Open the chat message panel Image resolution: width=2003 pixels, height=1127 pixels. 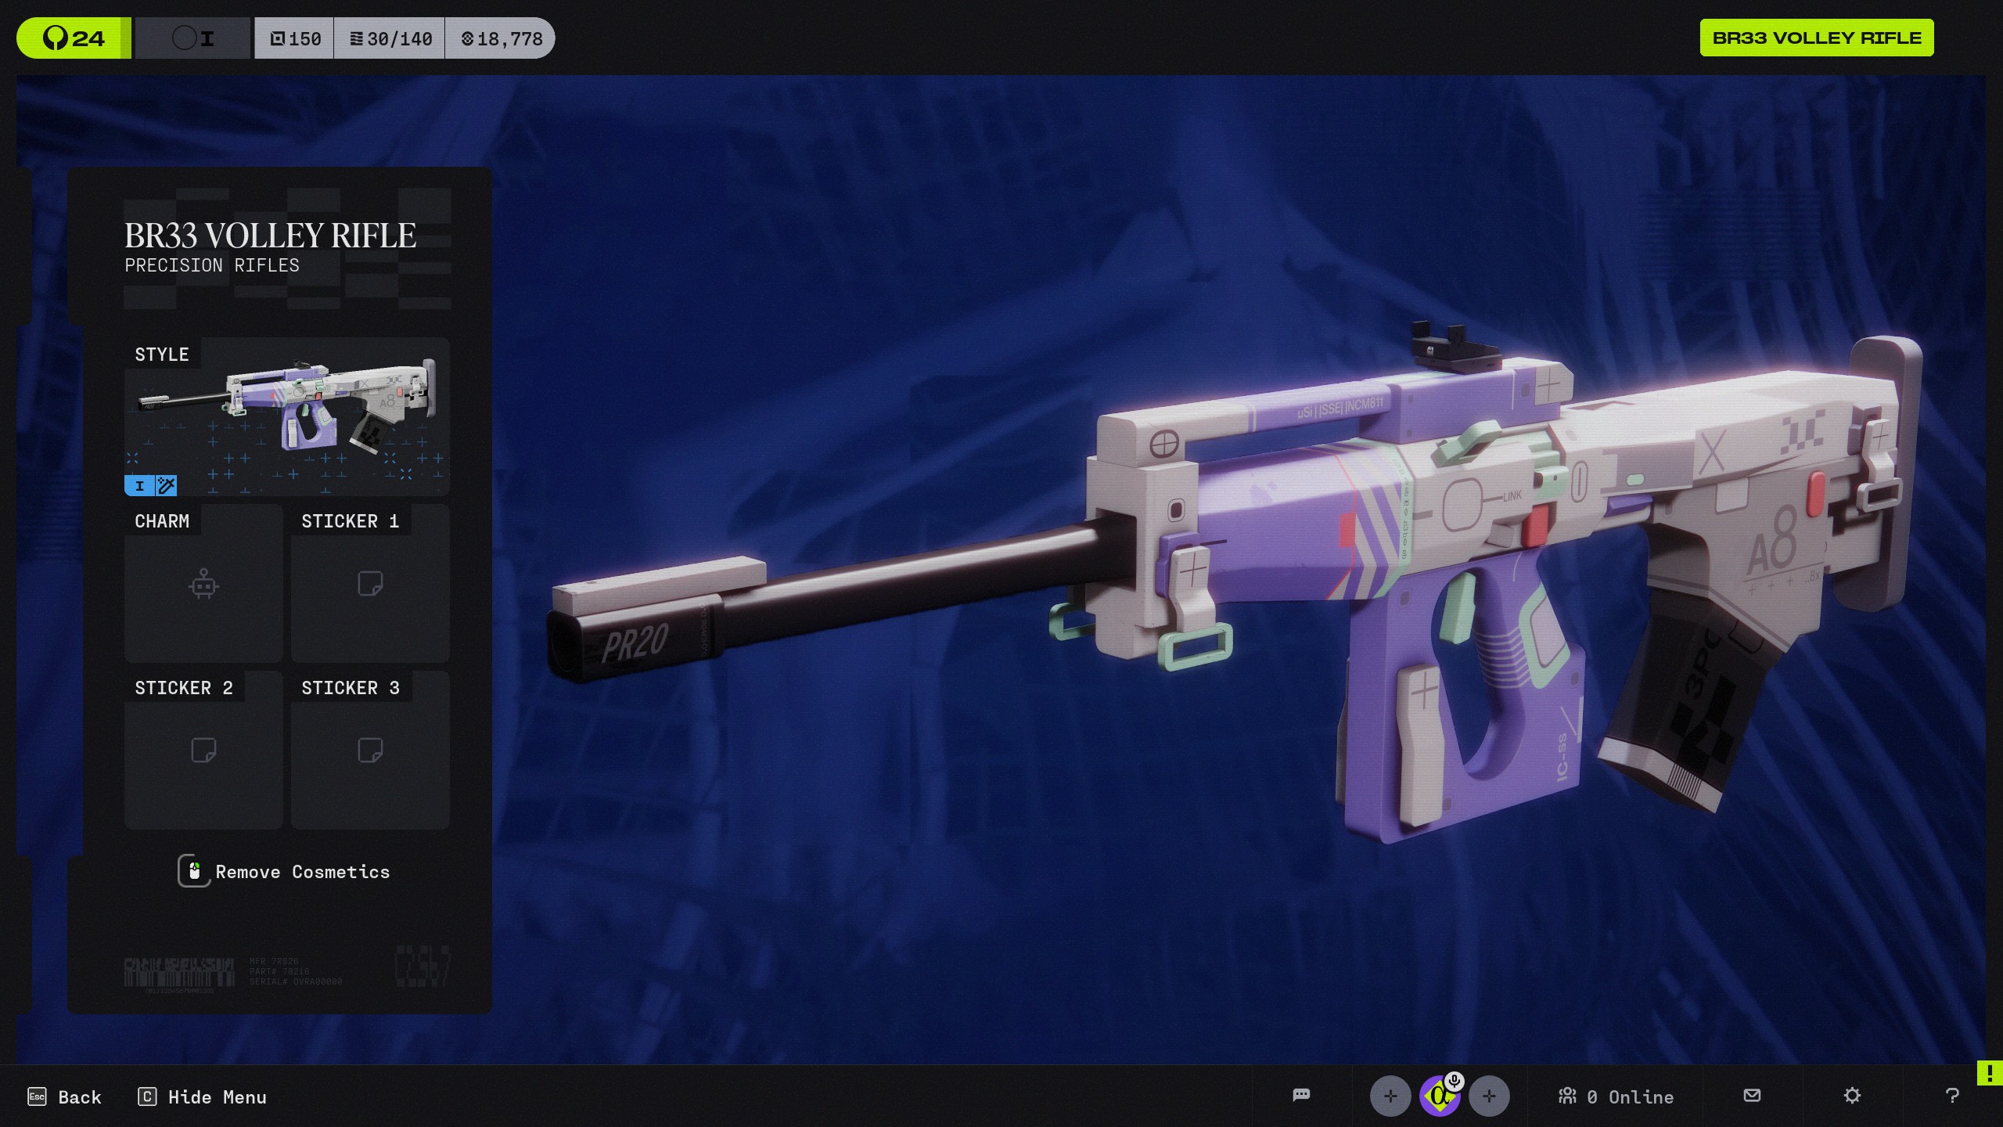[x=1301, y=1096]
